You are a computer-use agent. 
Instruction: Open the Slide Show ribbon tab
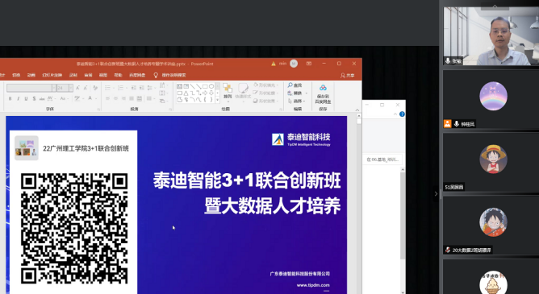[52, 75]
